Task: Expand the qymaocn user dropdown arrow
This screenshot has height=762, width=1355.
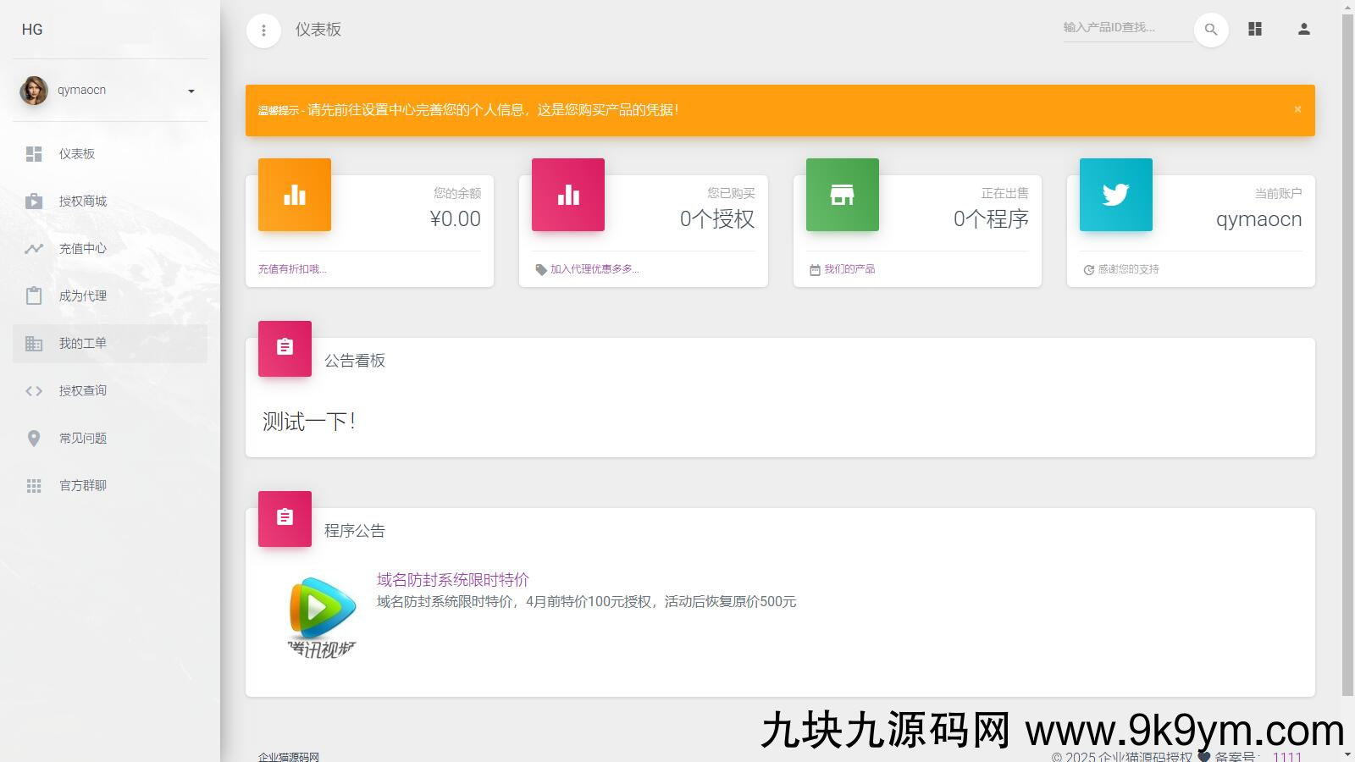Action: (191, 91)
